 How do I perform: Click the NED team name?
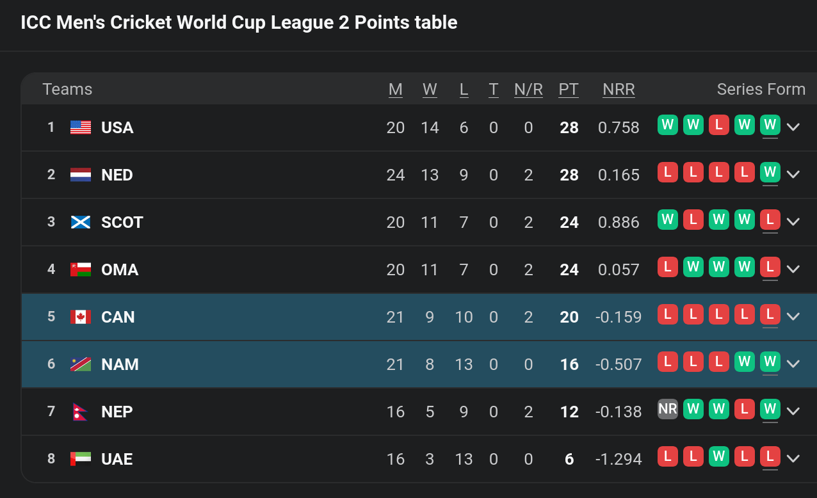[117, 175]
